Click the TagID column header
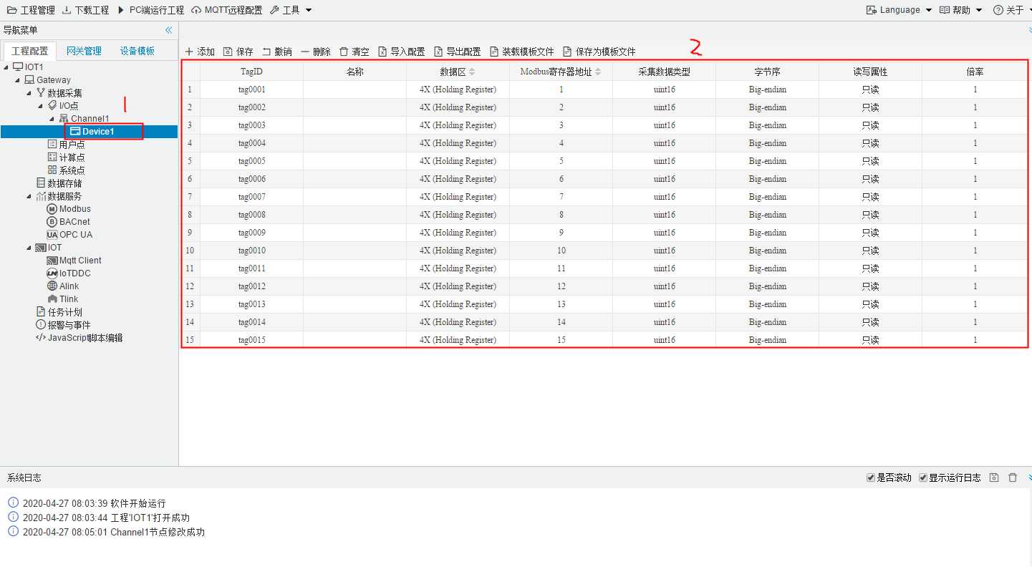Image resolution: width=1032 pixels, height=587 pixels. point(251,72)
